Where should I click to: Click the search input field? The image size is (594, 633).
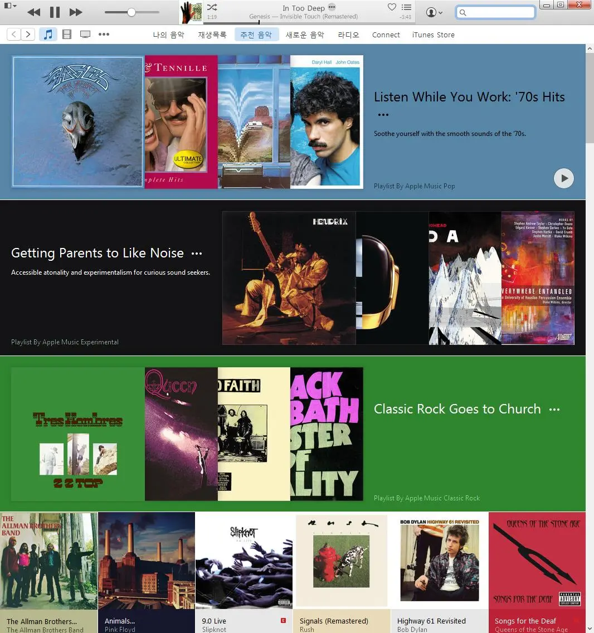[496, 12]
